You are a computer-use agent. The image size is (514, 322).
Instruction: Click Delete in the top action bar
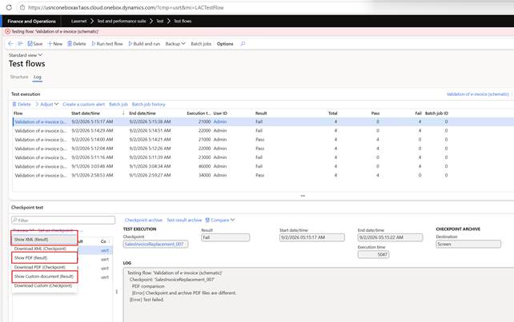(x=77, y=43)
